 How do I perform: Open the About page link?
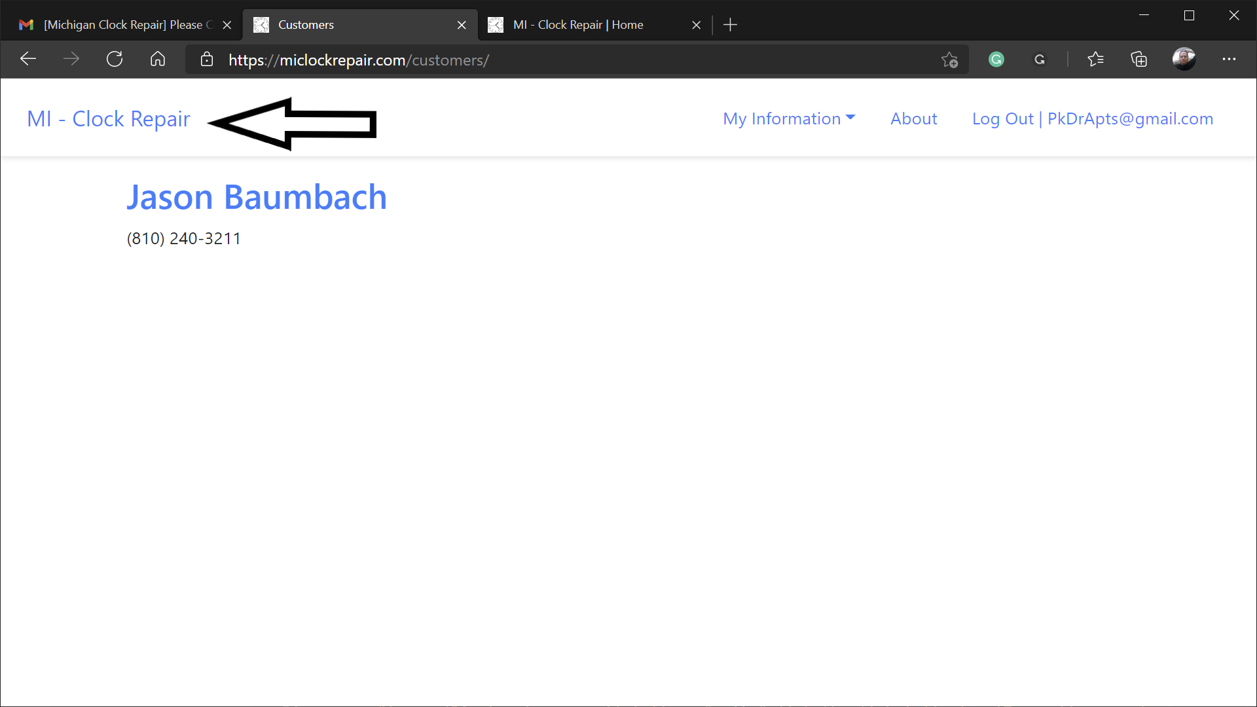pyautogui.click(x=913, y=118)
